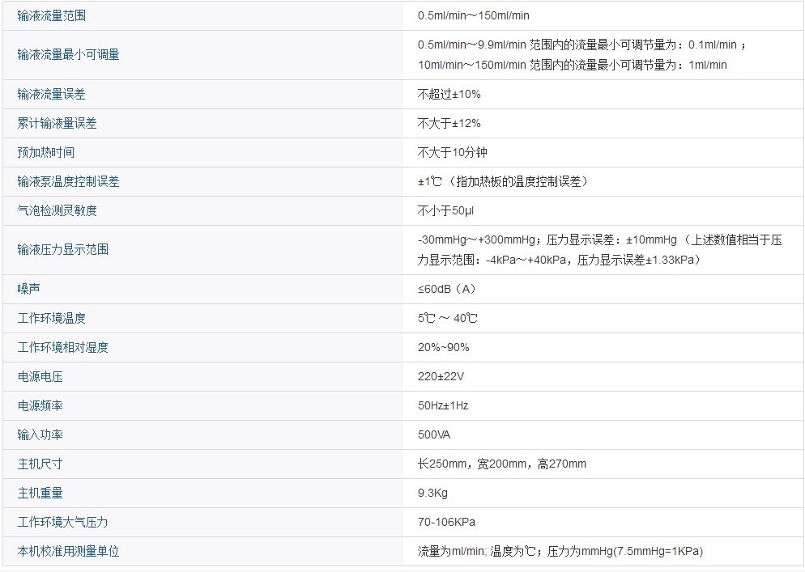Click the 主机尺寸 row label
The image size is (805, 572).
tap(40, 464)
